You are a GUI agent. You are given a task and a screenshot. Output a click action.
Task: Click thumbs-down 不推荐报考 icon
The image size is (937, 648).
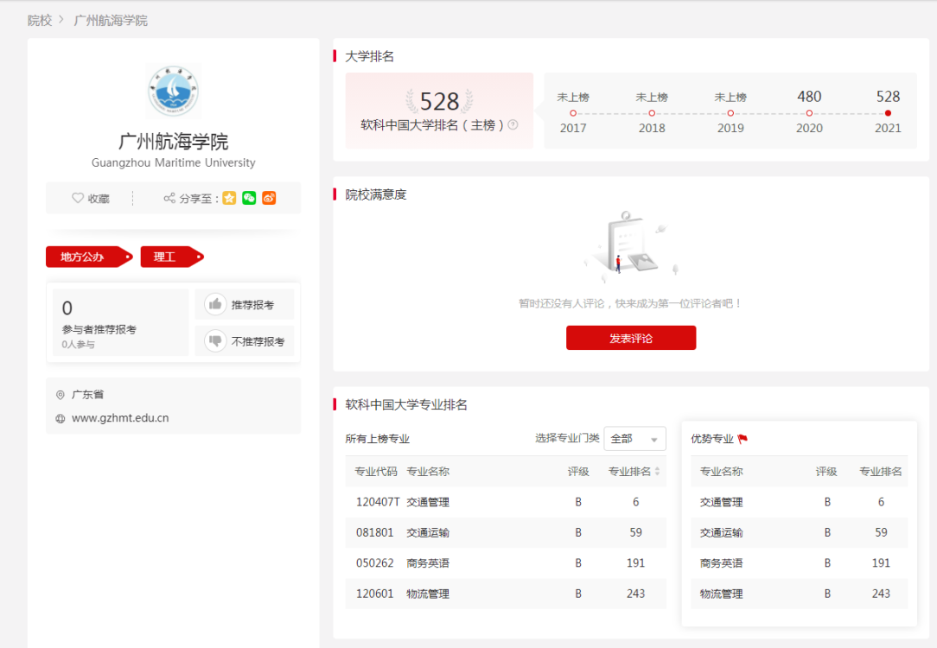[215, 341]
